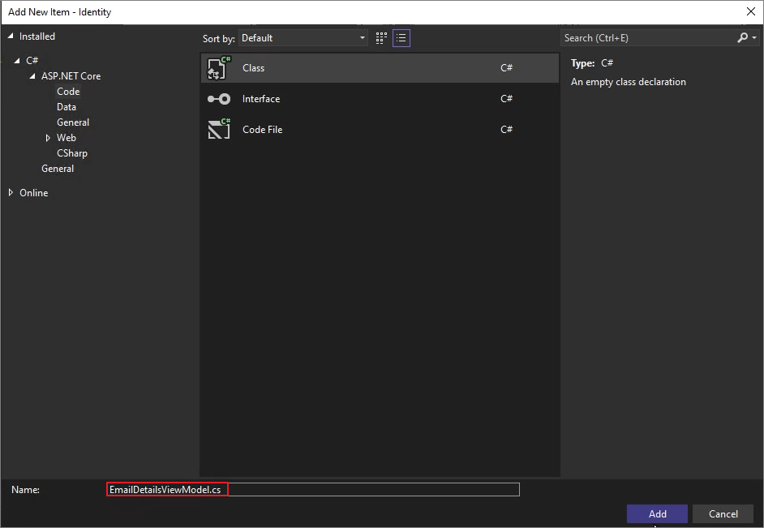Select the Code category
Screen dimensions: 764x528
[x=68, y=92]
